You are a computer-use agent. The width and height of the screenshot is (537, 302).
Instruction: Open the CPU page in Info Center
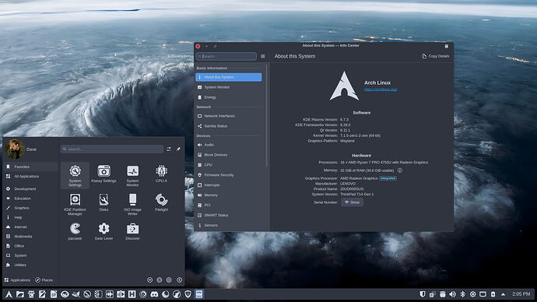coord(229,165)
